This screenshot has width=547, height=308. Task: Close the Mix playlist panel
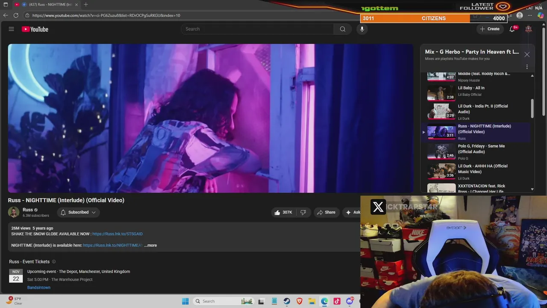click(x=527, y=54)
